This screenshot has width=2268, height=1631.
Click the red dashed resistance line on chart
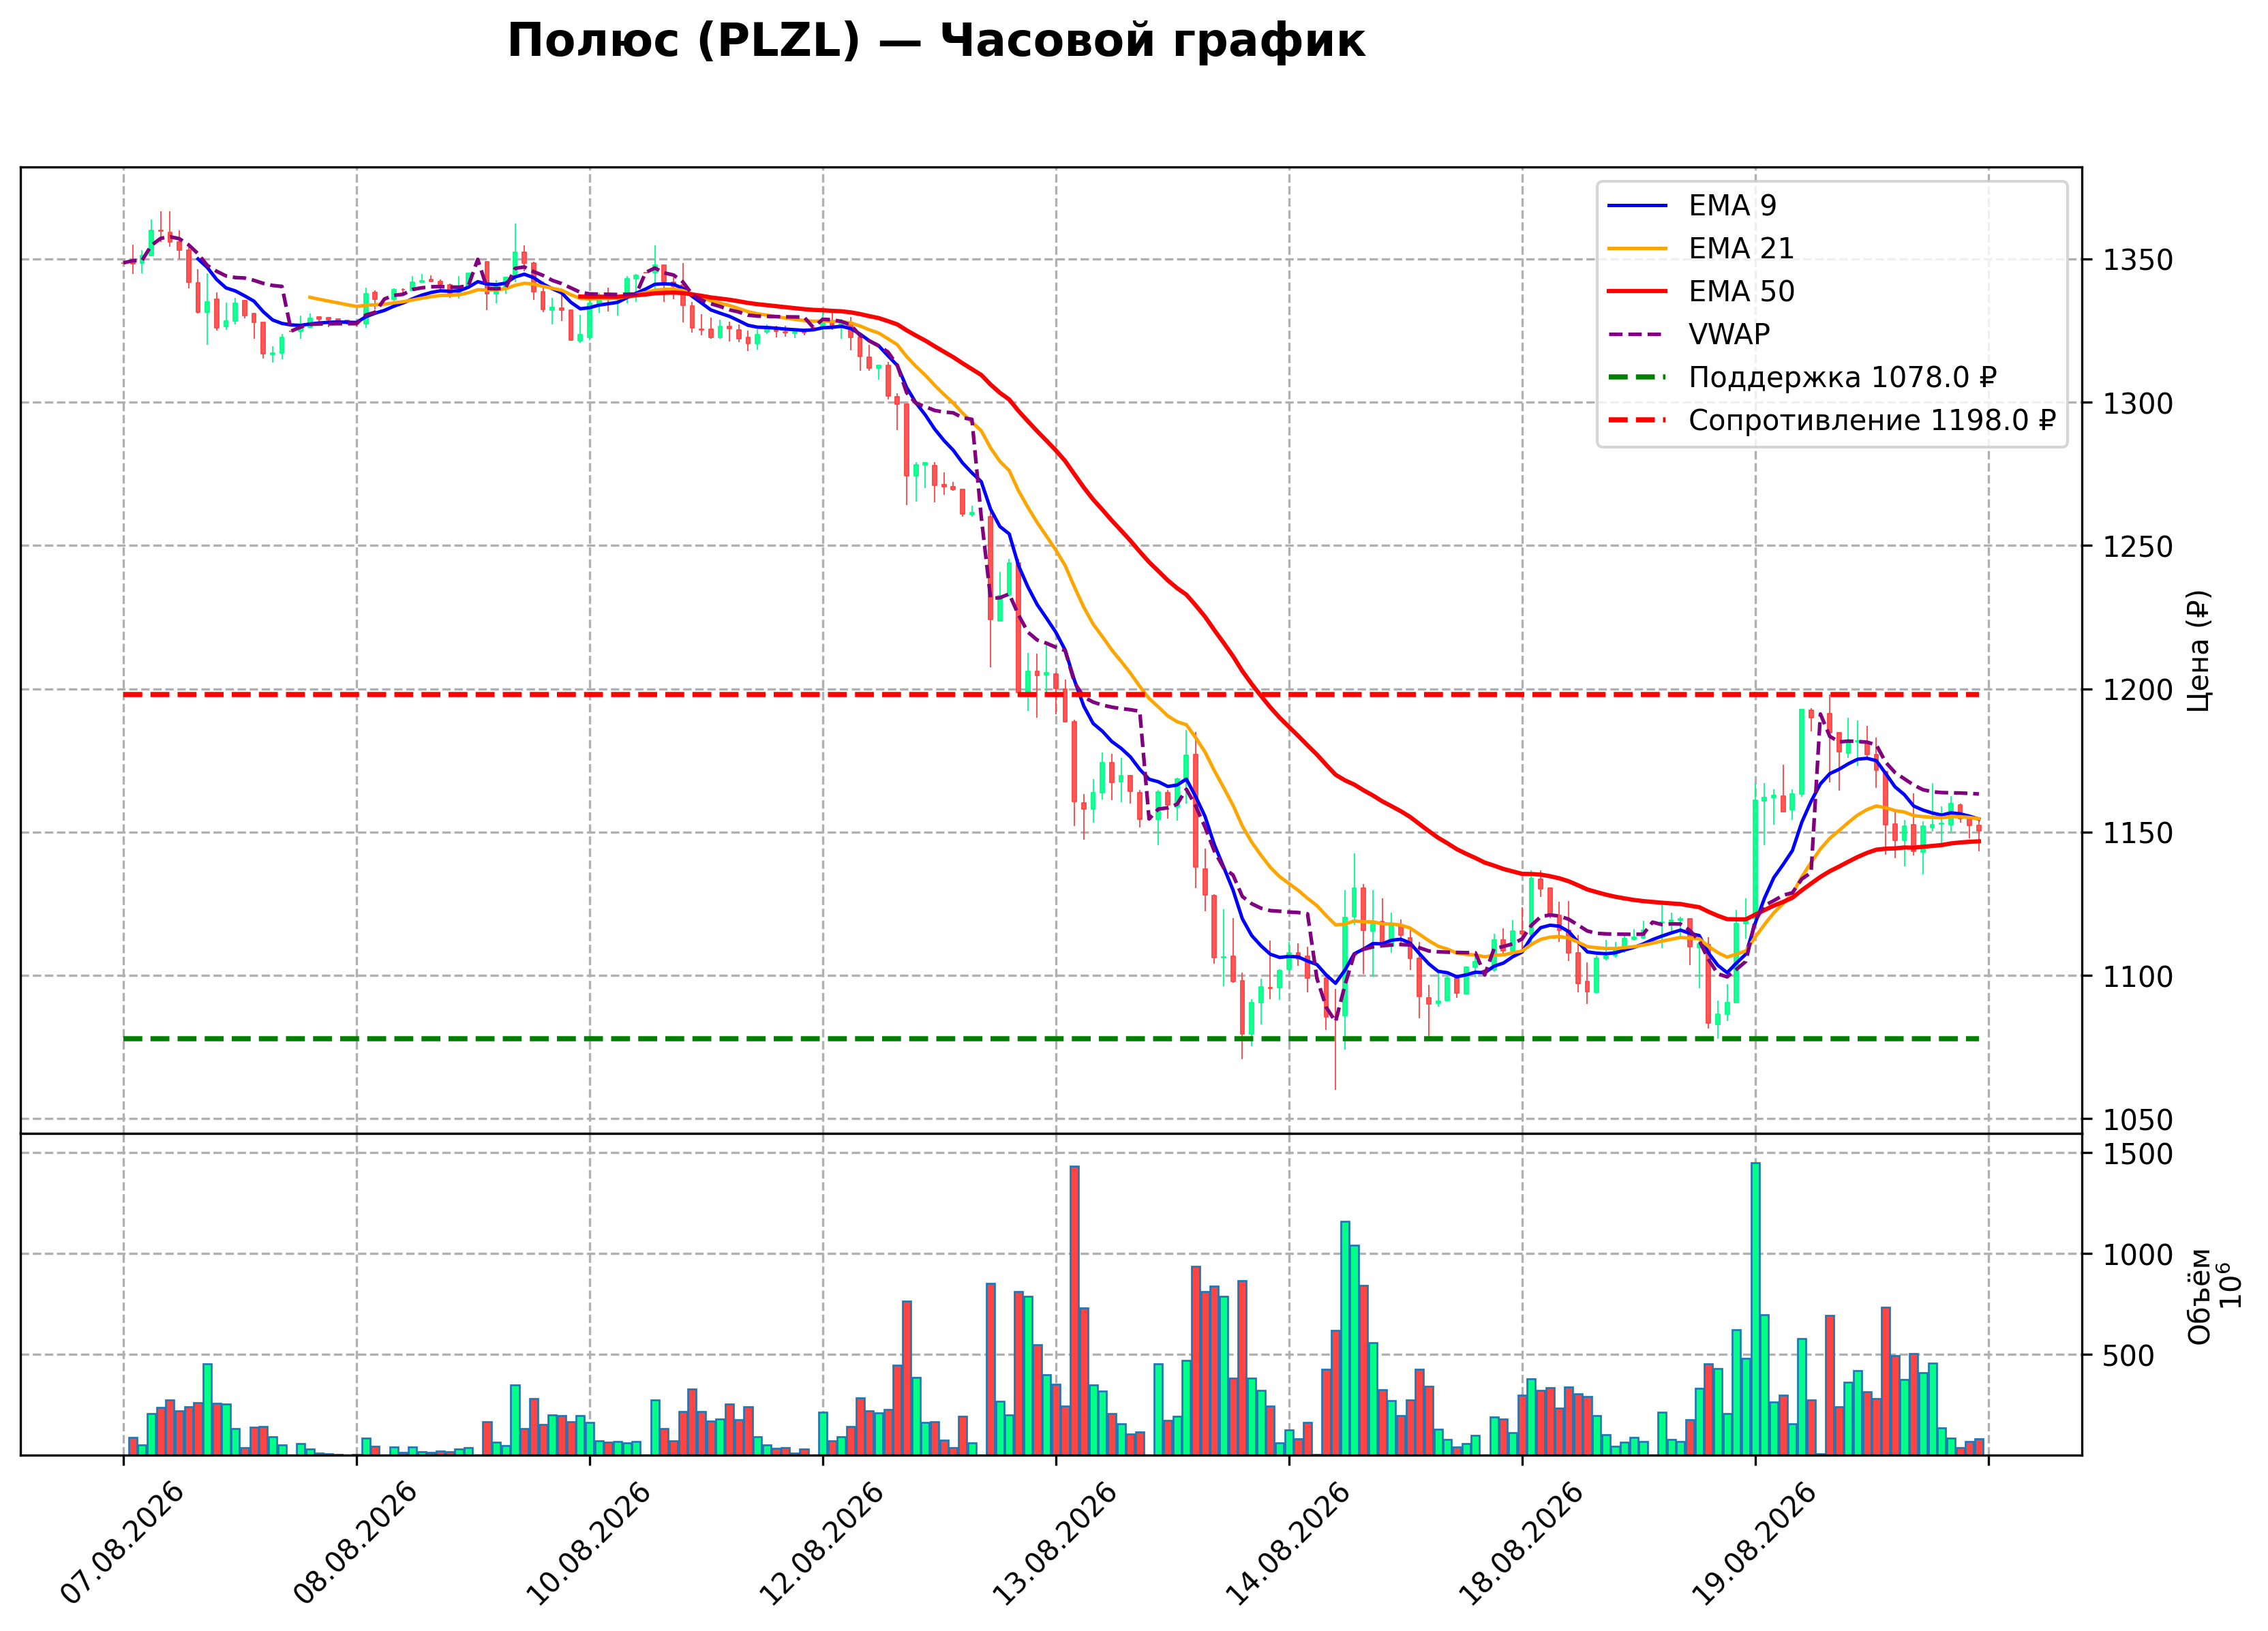1051,694
